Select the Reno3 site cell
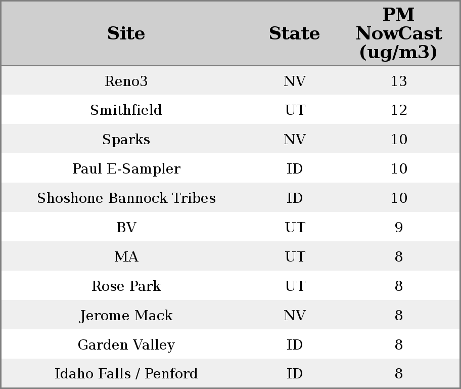This screenshot has width=461, height=389. click(x=126, y=81)
